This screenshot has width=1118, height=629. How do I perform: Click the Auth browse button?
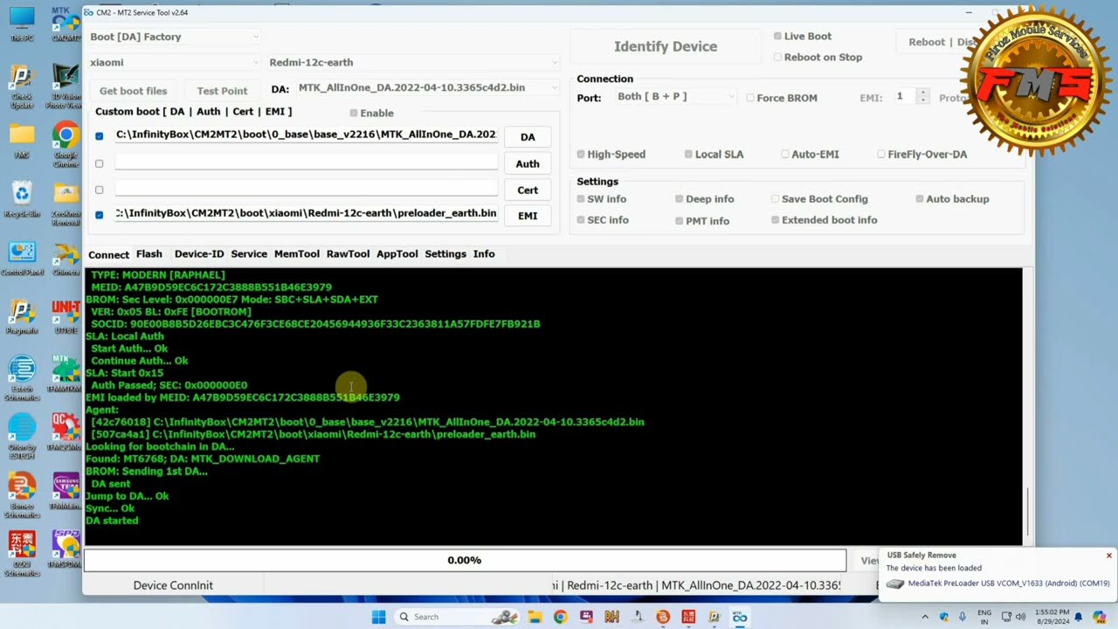pos(528,163)
